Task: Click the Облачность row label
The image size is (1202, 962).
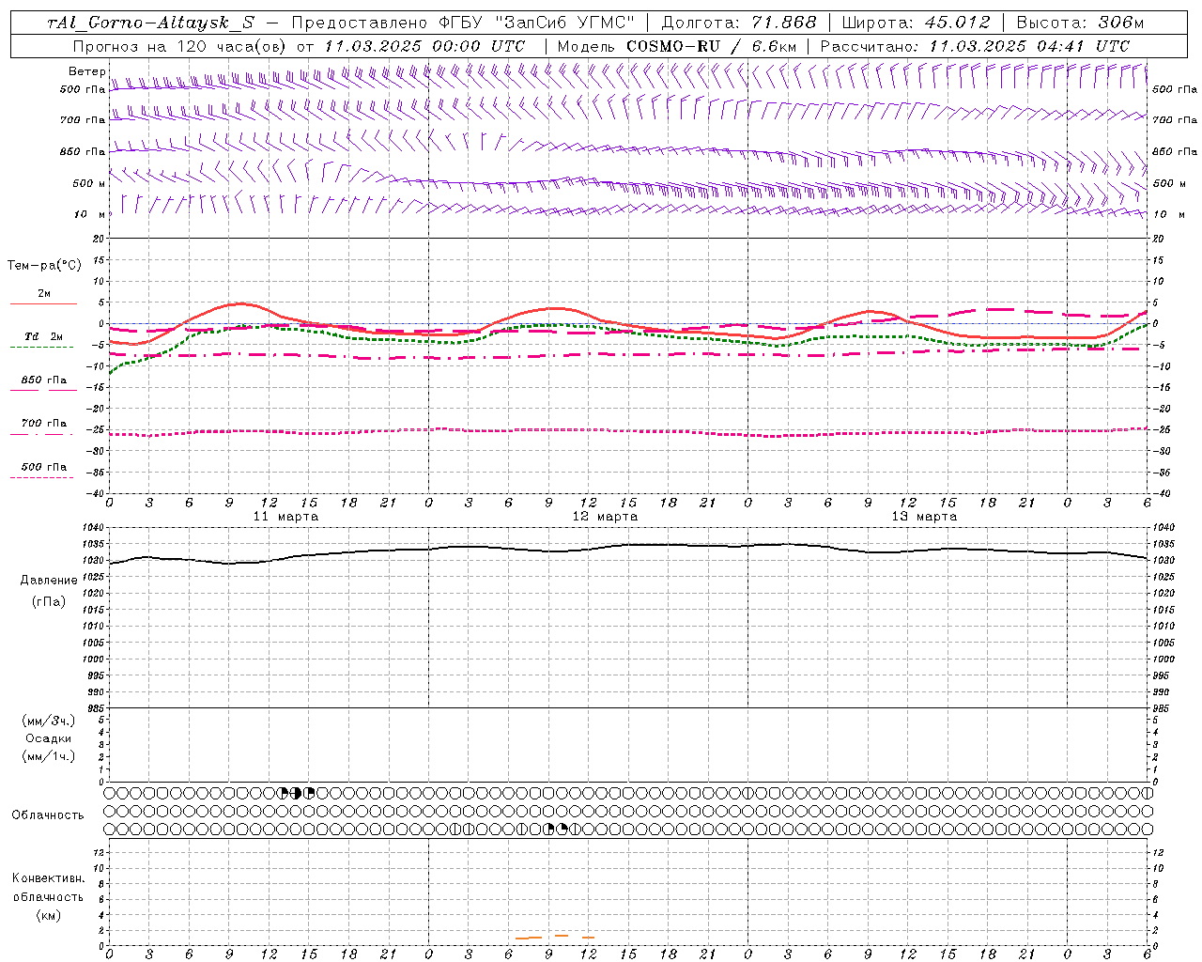Action: click(48, 815)
